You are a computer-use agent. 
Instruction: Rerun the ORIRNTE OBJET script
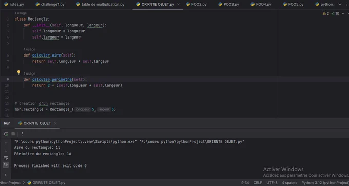6,134
